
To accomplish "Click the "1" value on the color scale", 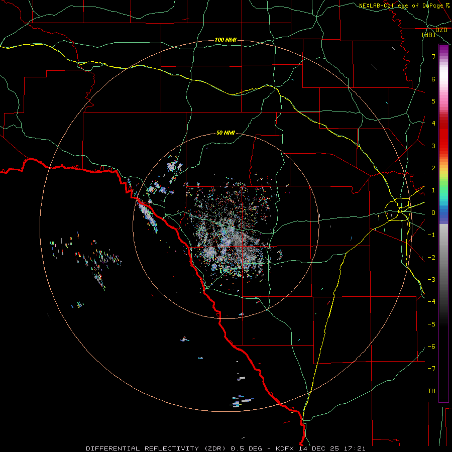I will pyautogui.click(x=433, y=190).
